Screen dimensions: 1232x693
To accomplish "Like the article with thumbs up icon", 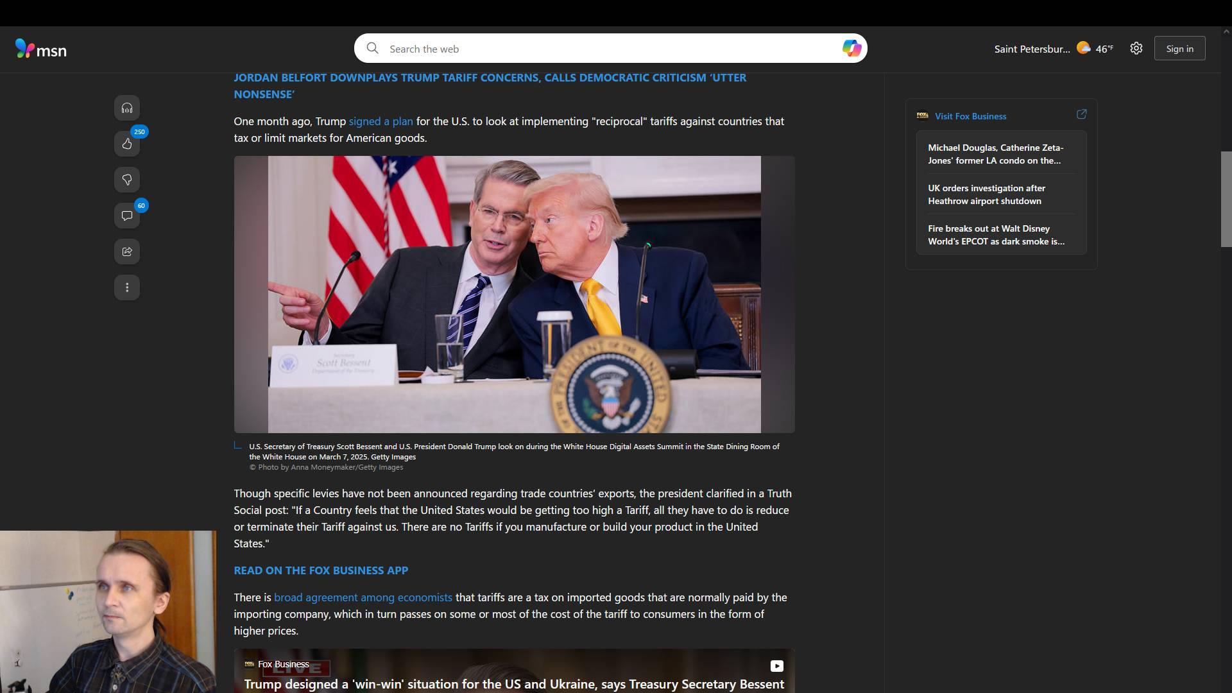I will click(127, 144).
